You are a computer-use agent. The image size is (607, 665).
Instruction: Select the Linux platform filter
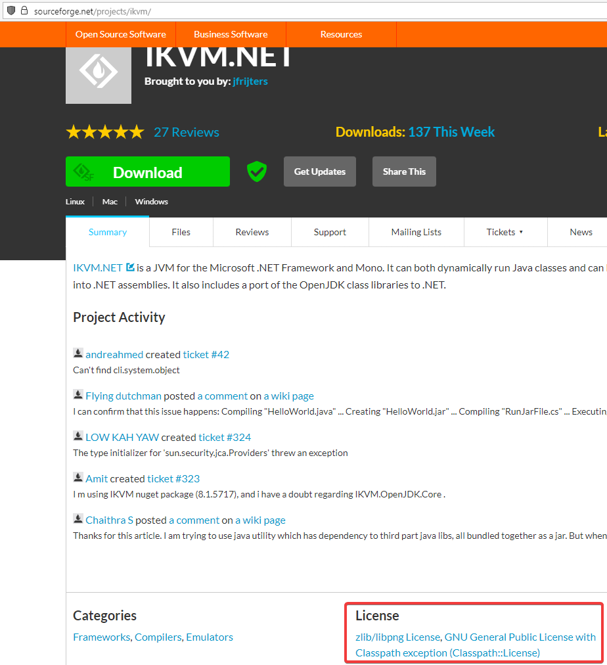point(74,202)
